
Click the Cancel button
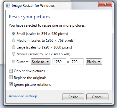[x=97, y=97]
